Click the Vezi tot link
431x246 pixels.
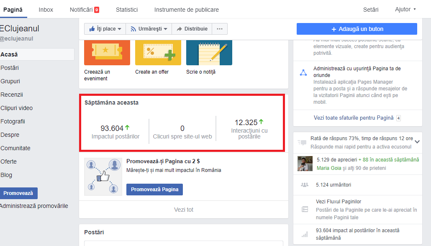tap(184, 210)
